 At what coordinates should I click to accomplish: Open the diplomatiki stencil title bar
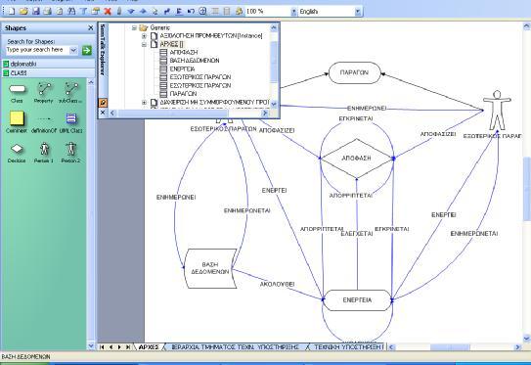[49, 64]
